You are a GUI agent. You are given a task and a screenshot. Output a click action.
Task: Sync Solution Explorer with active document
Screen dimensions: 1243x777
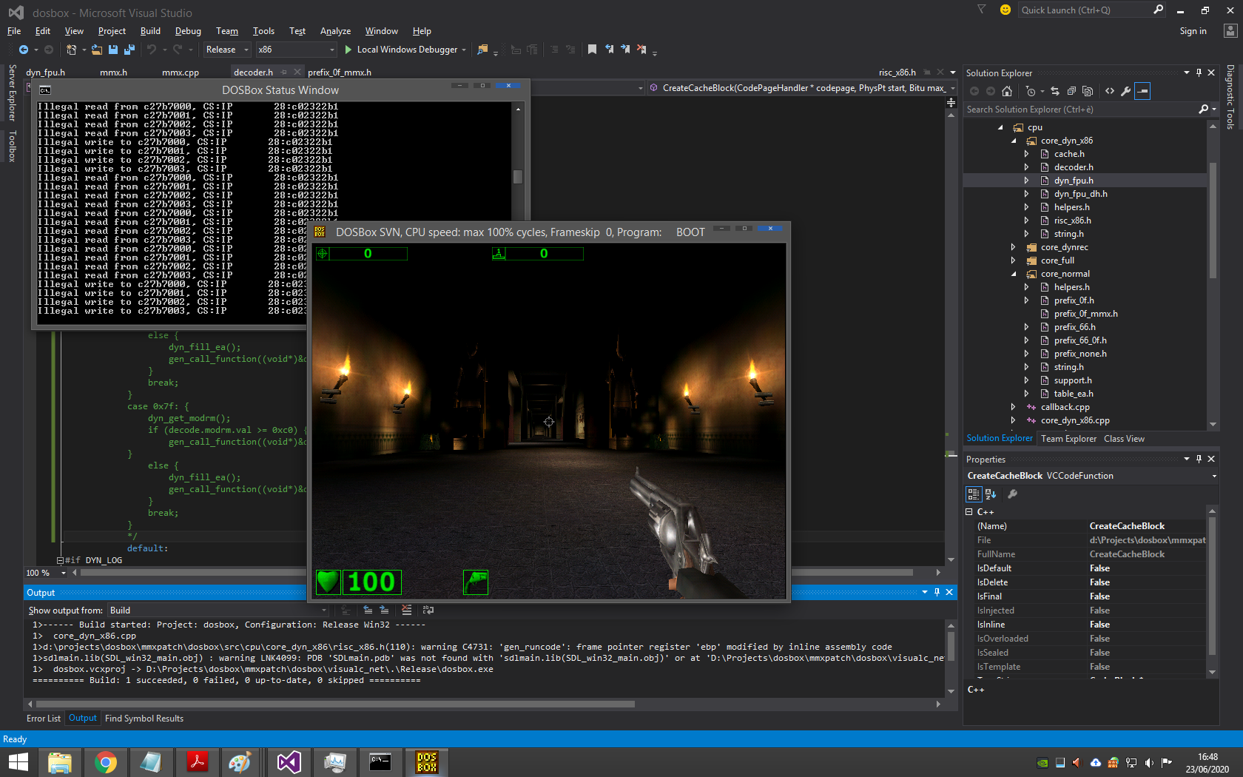[1055, 90]
